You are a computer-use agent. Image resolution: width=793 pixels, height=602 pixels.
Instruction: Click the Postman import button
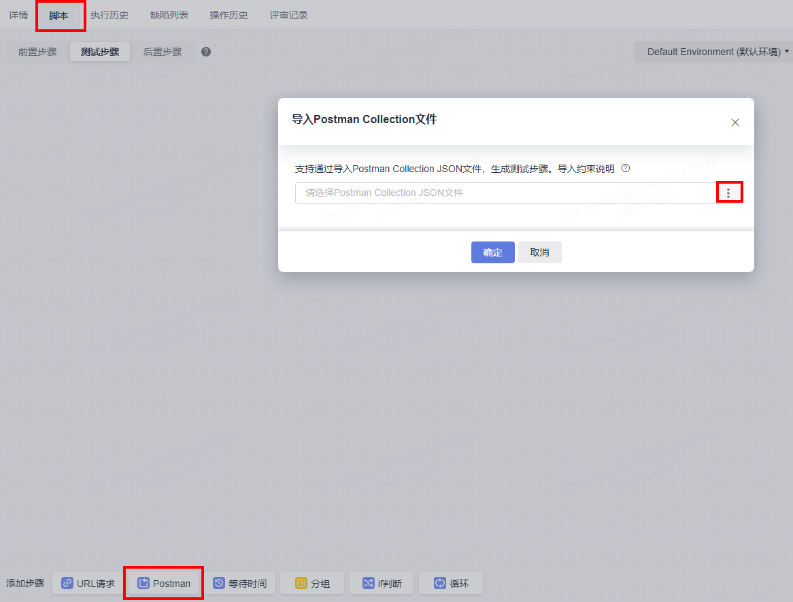click(164, 583)
